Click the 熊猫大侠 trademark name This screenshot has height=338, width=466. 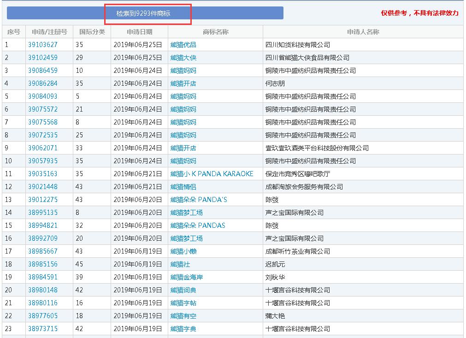(x=183, y=58)
